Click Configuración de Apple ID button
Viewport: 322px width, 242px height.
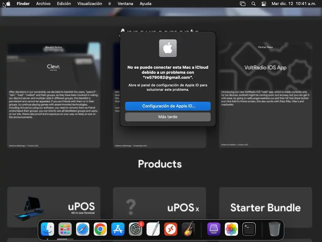click(168, 106)
